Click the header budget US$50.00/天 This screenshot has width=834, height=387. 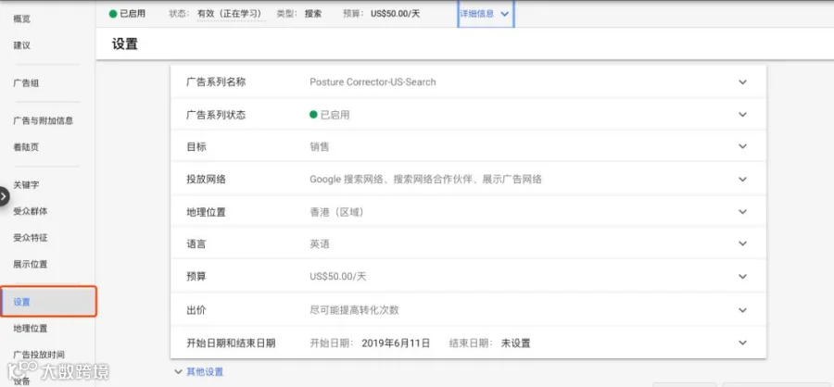tap(395, 14)
